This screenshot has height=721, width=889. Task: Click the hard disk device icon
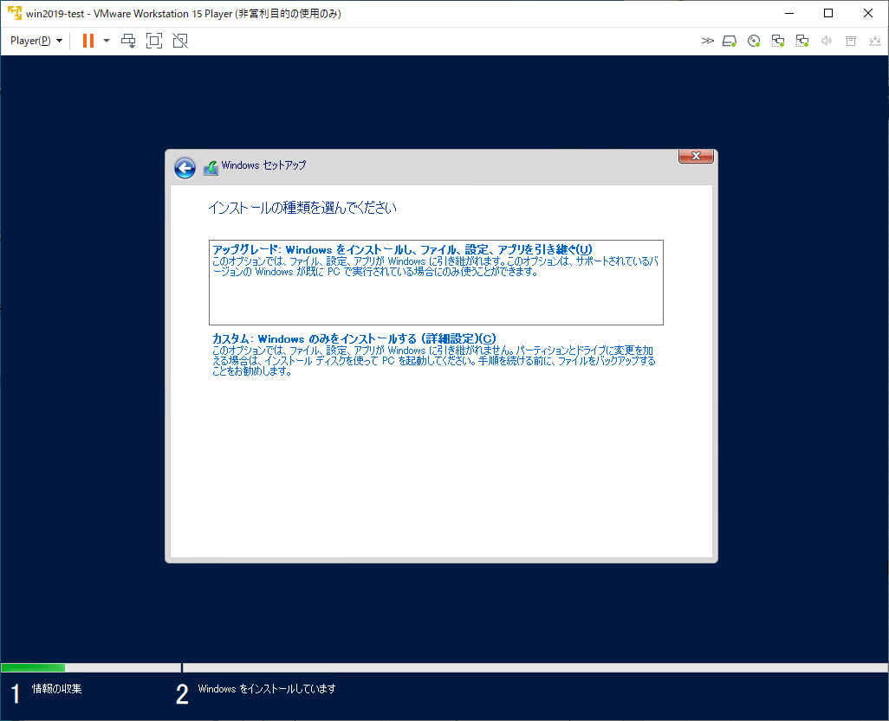point(729,40)
